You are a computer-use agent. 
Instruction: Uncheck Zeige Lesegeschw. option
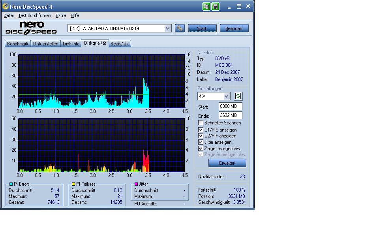pyautogui.click(x=201, y=149)
